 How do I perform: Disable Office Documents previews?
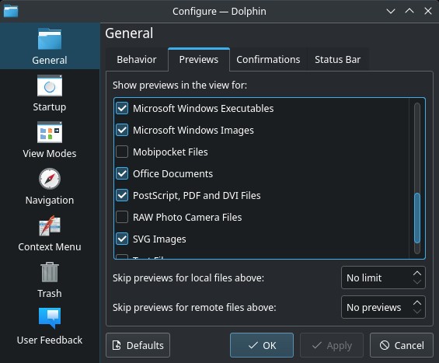(122, 173)
